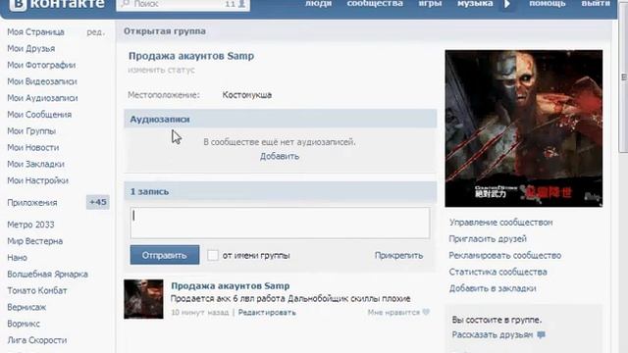Click the VKontakte logo
Image resolution: width=628 pixels, height=353 pixels.
click(57, 4)
